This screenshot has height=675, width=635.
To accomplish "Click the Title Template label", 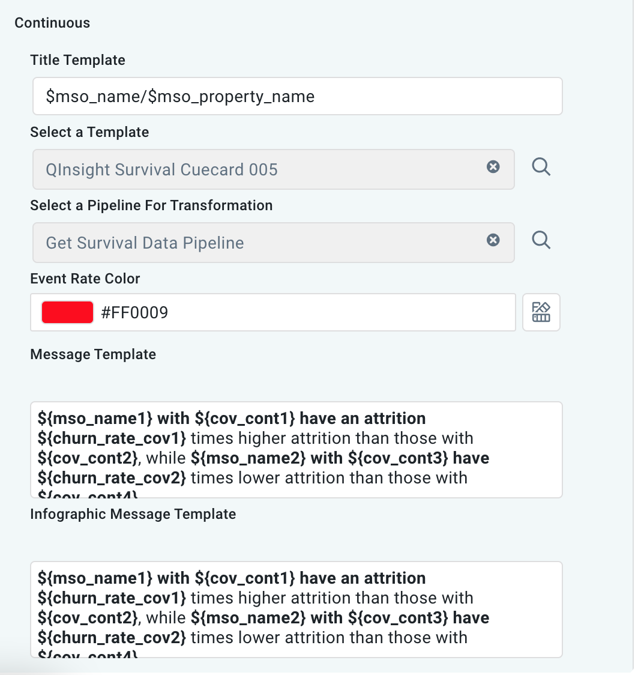I will [x=77, y=60].
